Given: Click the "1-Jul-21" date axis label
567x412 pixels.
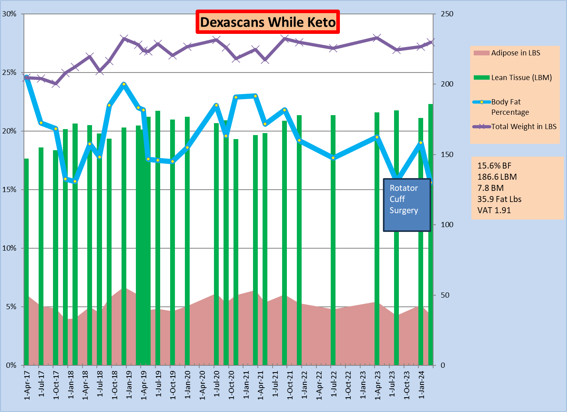Looking at the screenshot, I should [275, 384].
